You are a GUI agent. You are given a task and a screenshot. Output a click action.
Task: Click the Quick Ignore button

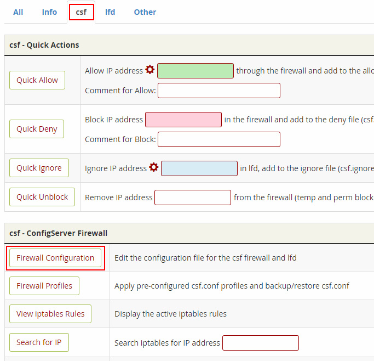tap(39, 168)
